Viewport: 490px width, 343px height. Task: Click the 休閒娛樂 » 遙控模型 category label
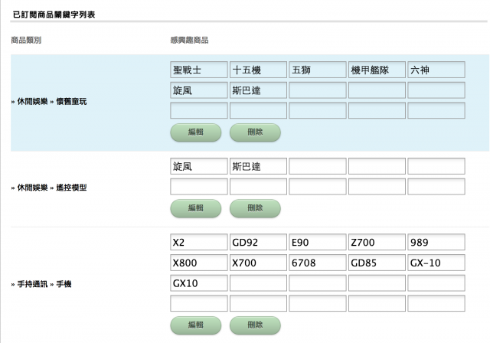click(x=51, y=188)
